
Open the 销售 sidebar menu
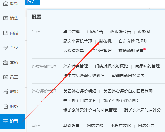pyautogui.click(x=13, y=18)
